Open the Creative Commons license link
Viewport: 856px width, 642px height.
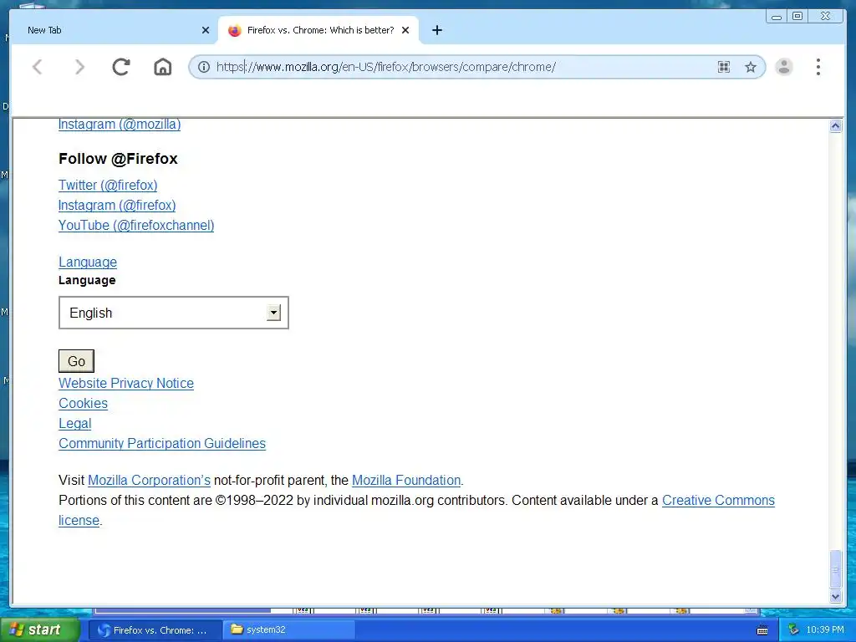(718, 501)
